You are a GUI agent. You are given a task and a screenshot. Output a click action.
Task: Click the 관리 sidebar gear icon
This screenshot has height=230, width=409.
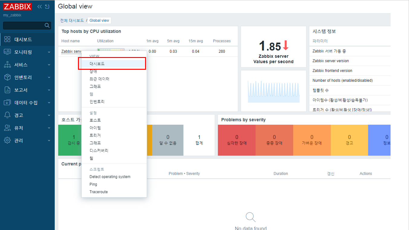7,141
